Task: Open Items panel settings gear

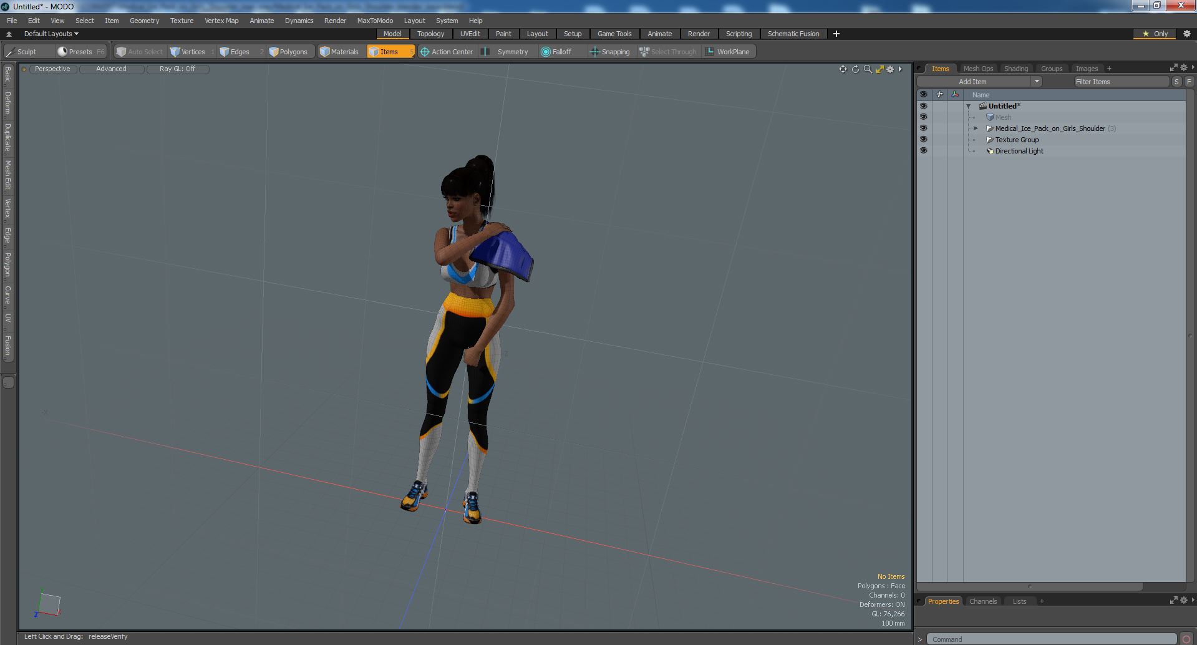Action: tap(1184, 67)
